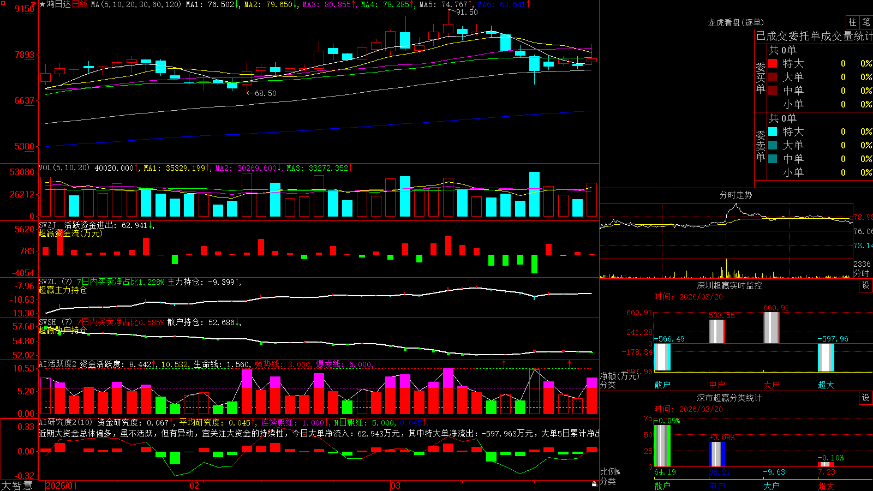Image resolution: width=873 pixels, height=491 pixels.
Task: Click the 净额(万元) axis label
Action: tap(619, 376)
